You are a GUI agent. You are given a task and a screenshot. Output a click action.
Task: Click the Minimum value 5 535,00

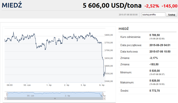155,71
